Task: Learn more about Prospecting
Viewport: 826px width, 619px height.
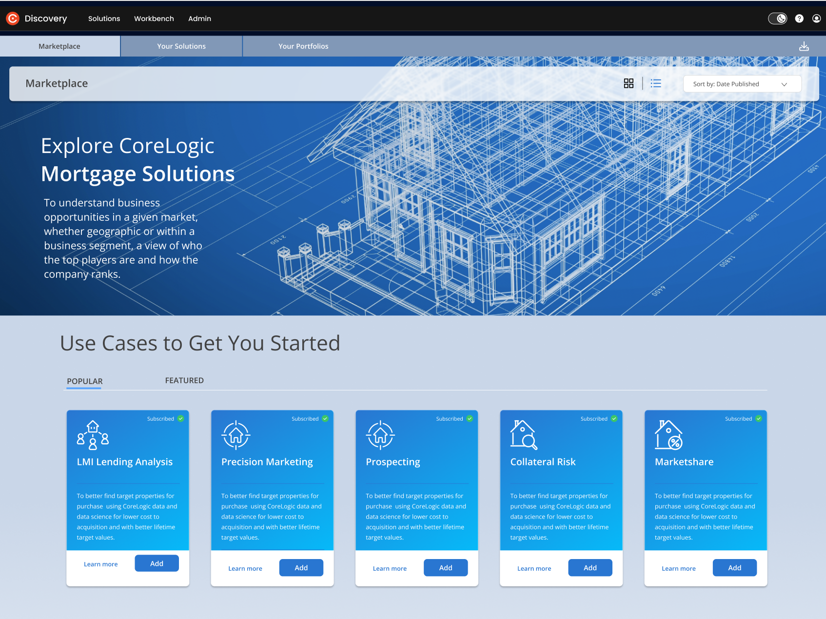Action: [390, 568]
